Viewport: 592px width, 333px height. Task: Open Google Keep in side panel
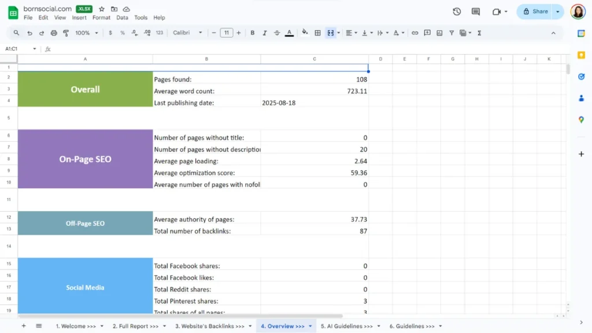point(581,55)
